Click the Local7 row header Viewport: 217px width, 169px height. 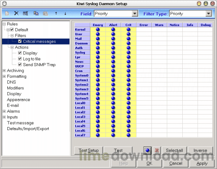(x=82, y=135)
